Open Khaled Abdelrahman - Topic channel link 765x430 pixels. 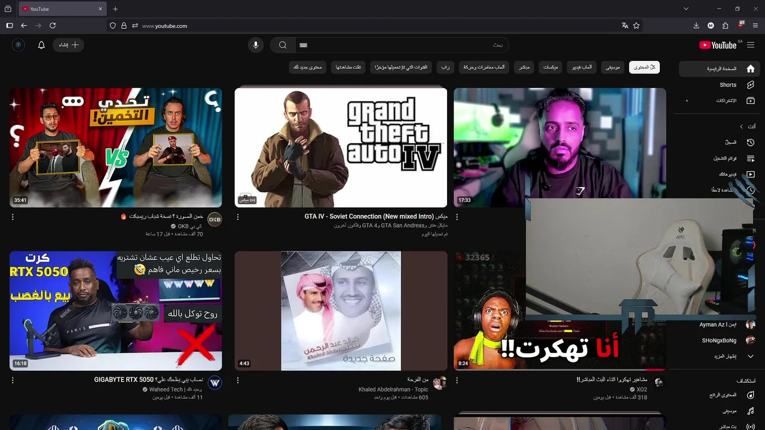click(393, 389)
